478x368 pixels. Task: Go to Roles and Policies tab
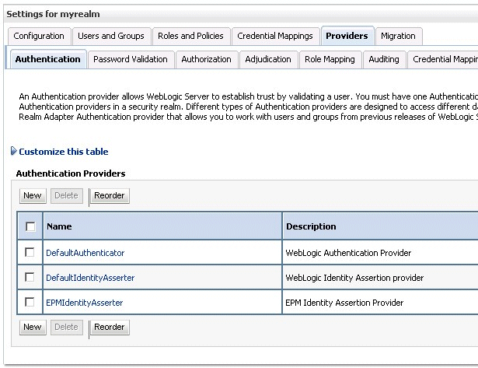pyautogui.click(x=190, y=36)
